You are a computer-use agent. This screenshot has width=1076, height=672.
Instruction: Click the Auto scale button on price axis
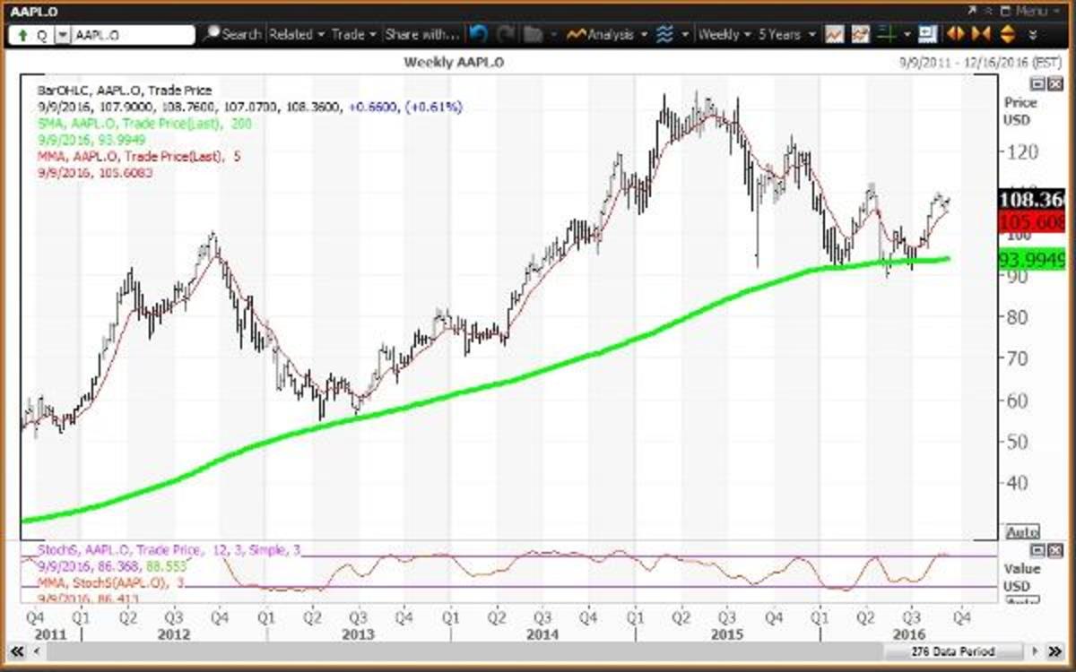coord(1021,531)
